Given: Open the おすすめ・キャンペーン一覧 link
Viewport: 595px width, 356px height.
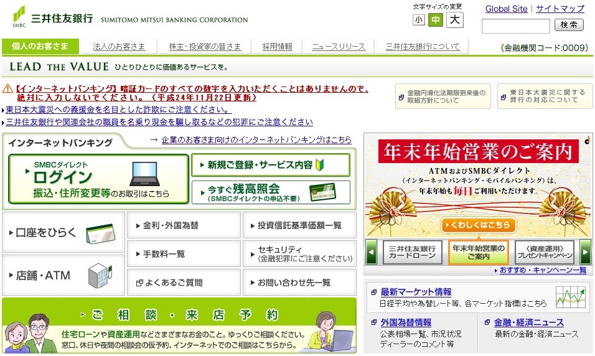Looking at the screenshot, I should [543, 270].
